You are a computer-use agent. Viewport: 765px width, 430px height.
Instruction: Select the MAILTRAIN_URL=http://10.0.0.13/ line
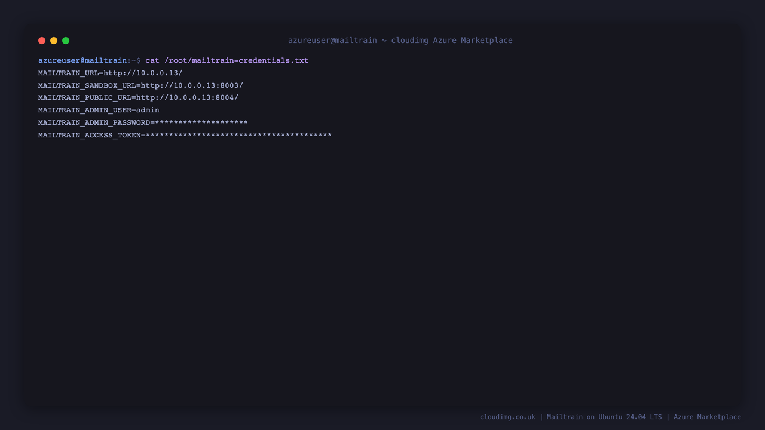[111, 73]
